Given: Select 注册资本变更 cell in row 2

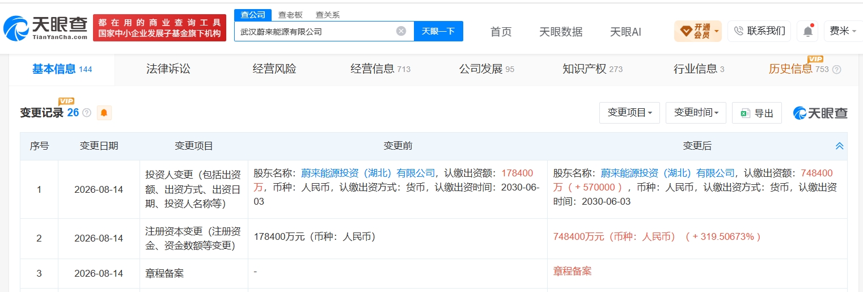Looking at the screenshot, I should point(194,238).
